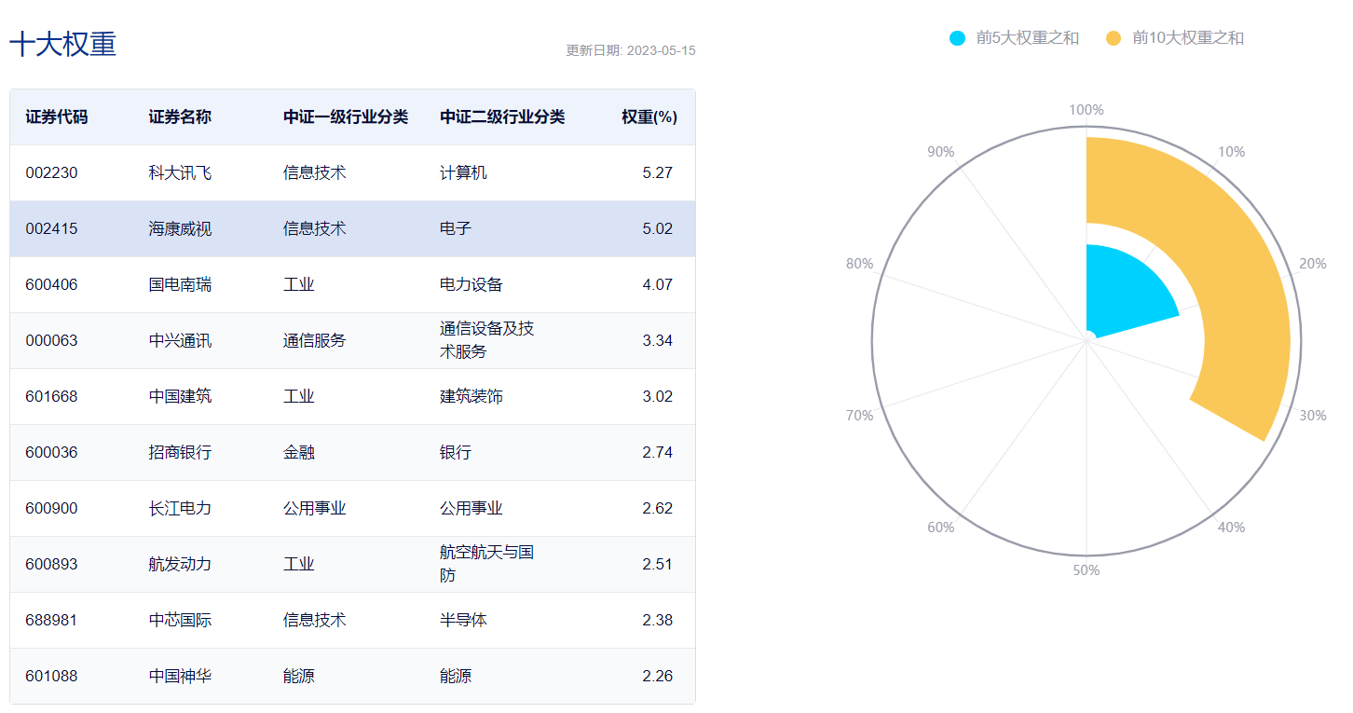Click security code 600406

click(51, 284)
